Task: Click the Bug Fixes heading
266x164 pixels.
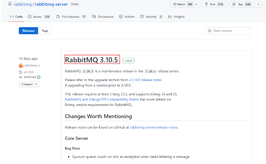Action: [72, 149]
